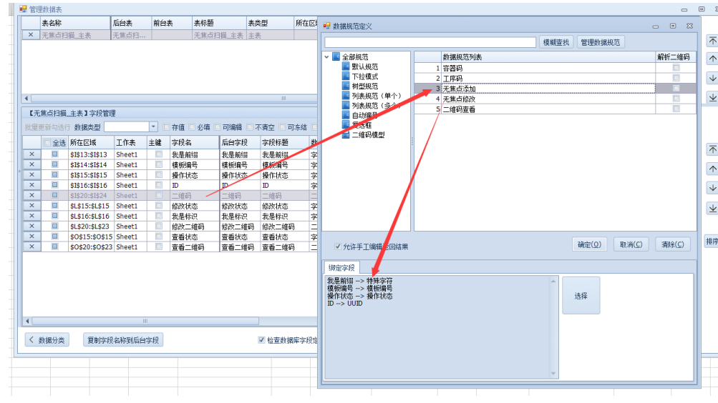718x403 pixels.
Task: Click the topmost move-to-top arrow button
Action: click(712, 41)
